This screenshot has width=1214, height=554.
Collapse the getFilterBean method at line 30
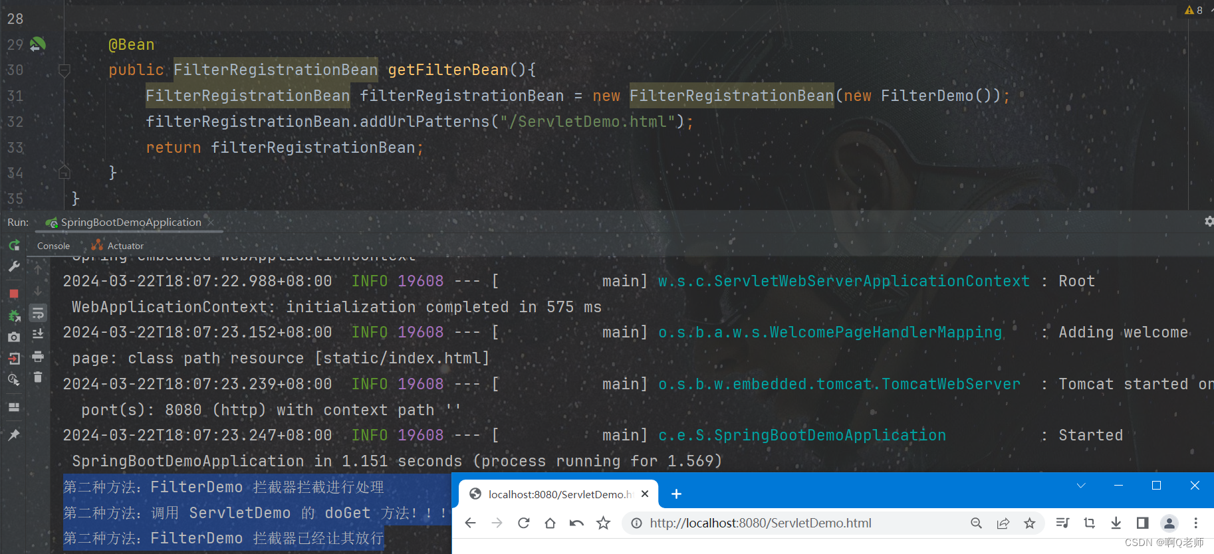point(64,70)
